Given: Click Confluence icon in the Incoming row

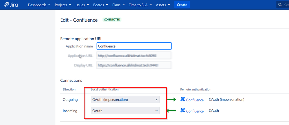Looking at the screenshot, I should [x=183, y=110].
